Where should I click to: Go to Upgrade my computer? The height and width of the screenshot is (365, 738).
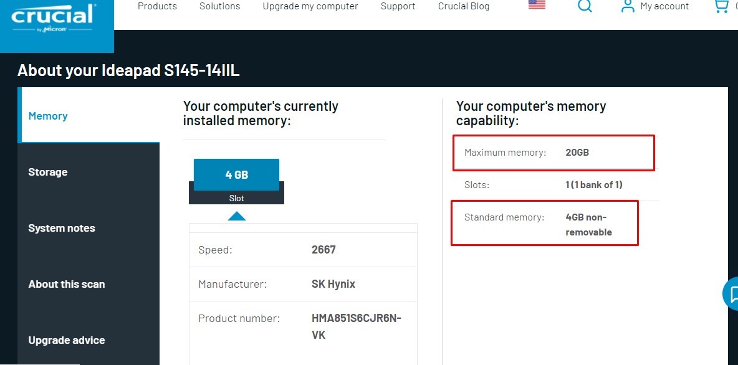tap(310, 6)
